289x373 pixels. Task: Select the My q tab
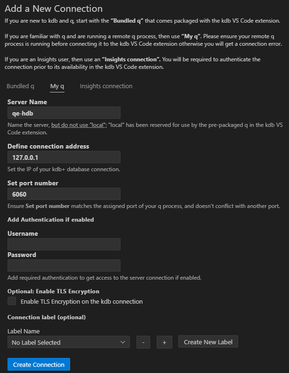[57, 86]
